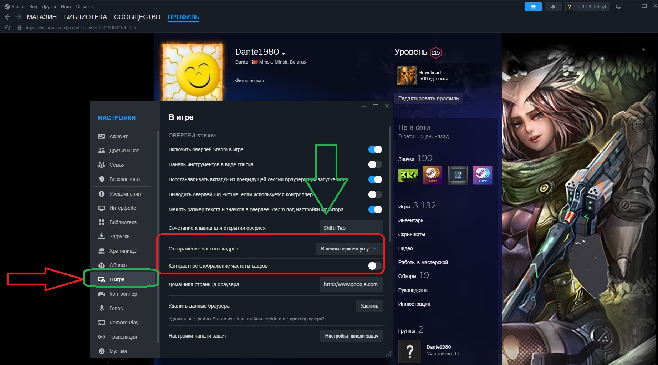This screenshot has width=658, height=365.
Task: Click the overlay hotkey Shift+Tab field
Action: (351, 228)
